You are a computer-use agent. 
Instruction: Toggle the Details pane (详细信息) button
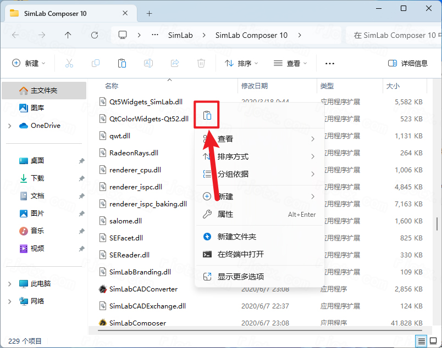tap(407, 63)
